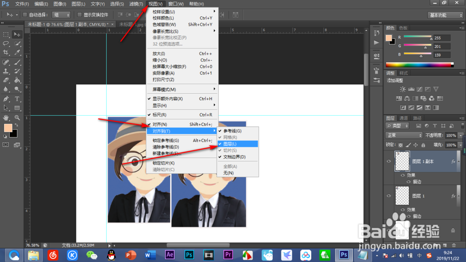Toggle visibility of 图层 1 副本 layer
Viewport: 466px width, 262px height.
(389, 161)
